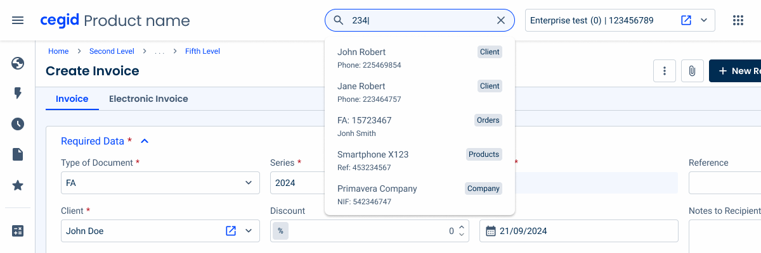Open the hamburger navigation menu
This screenshot has width=761, height=253.
(x=18, y=20)
